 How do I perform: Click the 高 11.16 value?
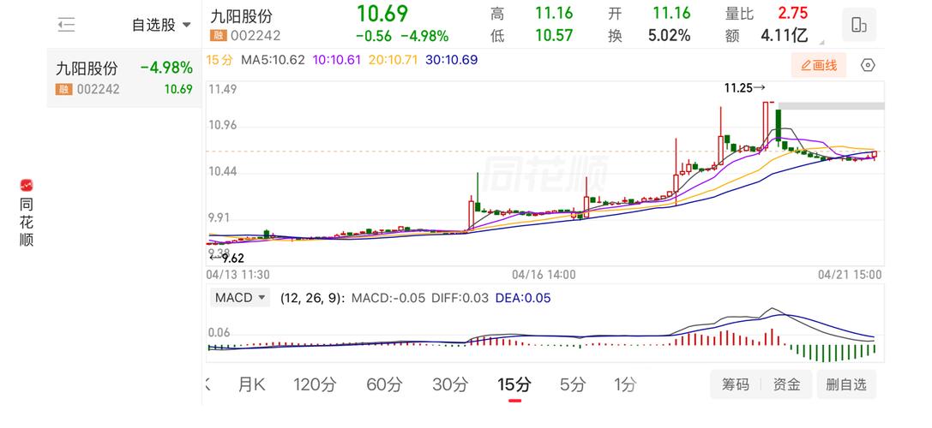click(554, 13)
